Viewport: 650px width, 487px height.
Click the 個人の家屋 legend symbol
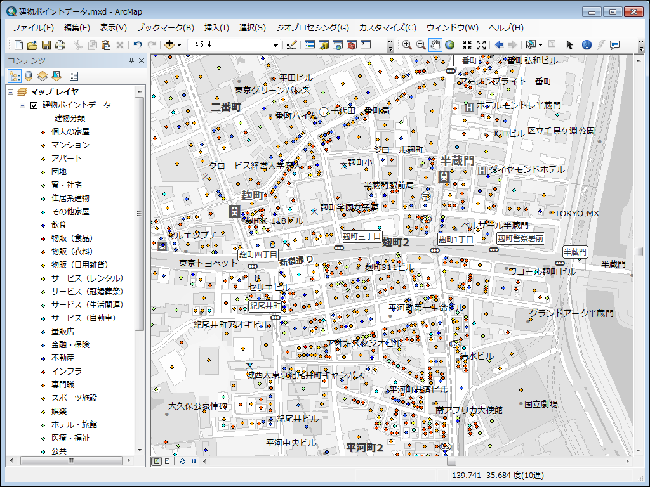[x=43, y=132]
